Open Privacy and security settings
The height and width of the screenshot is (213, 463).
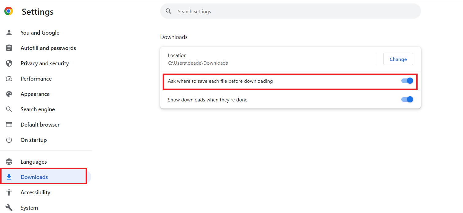45,63
